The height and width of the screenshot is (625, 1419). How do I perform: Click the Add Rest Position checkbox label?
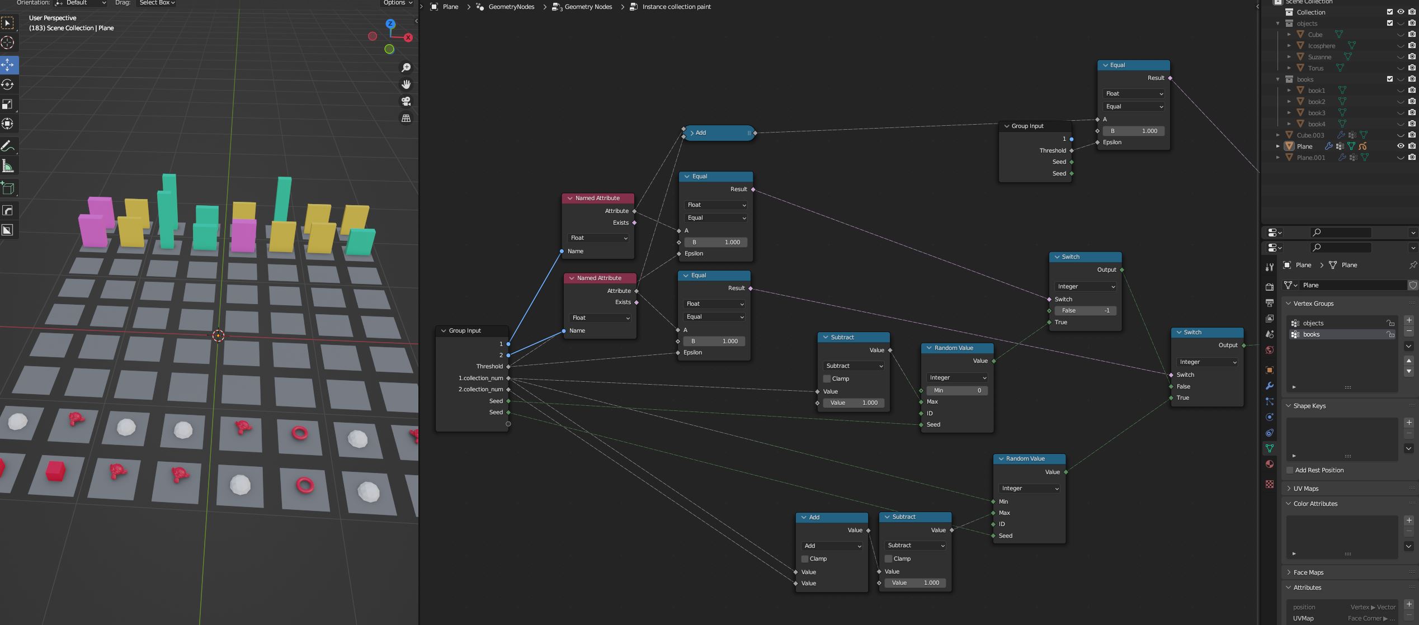[x=1321, y=470]
